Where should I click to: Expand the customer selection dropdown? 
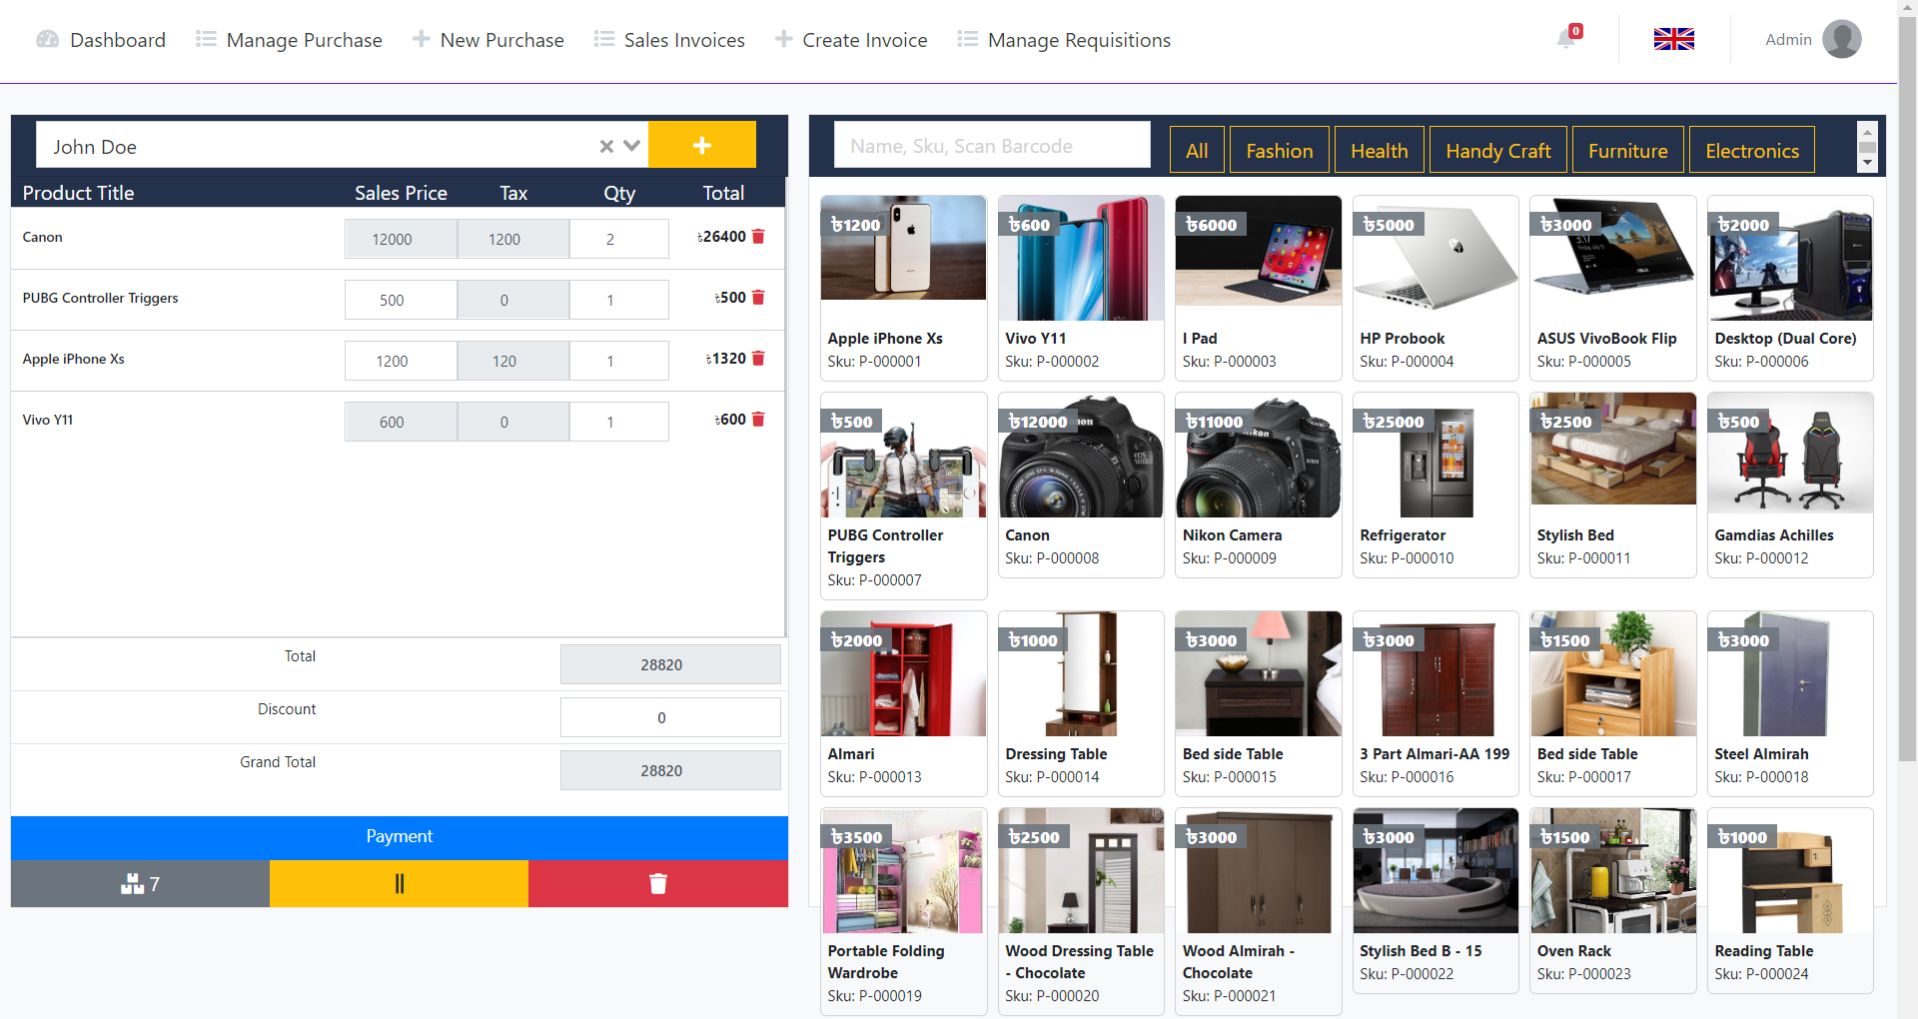point(631,146)
